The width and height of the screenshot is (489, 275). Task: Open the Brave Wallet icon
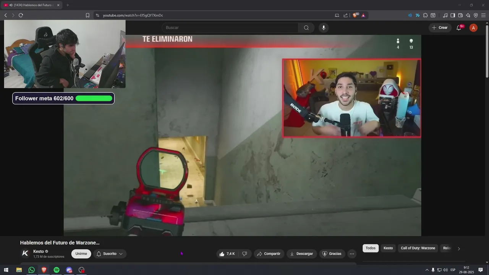(x=460, y=15)
